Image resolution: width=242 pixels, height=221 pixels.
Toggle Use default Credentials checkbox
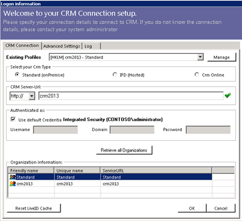13,119
